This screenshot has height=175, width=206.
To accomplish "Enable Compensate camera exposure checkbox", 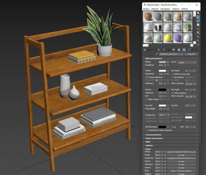I will pos(147,130).
